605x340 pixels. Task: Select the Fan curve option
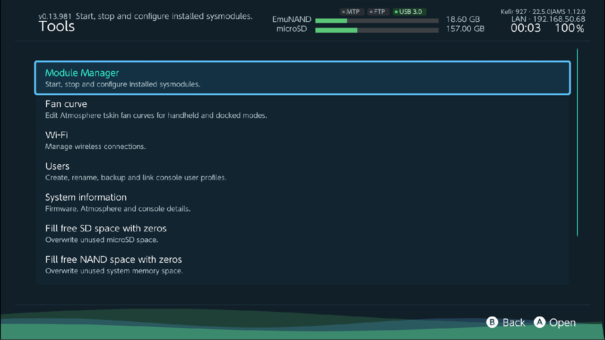(x=302, y=109)
